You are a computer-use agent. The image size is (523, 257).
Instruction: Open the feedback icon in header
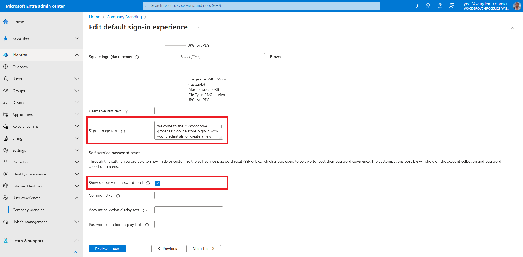click(452, 6)
